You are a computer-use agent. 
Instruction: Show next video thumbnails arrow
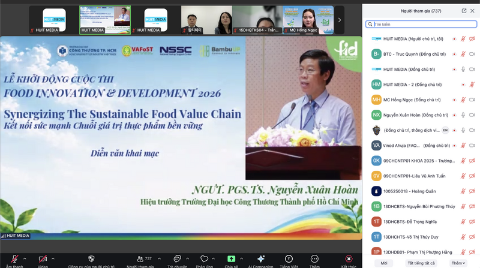pos(340,20)
